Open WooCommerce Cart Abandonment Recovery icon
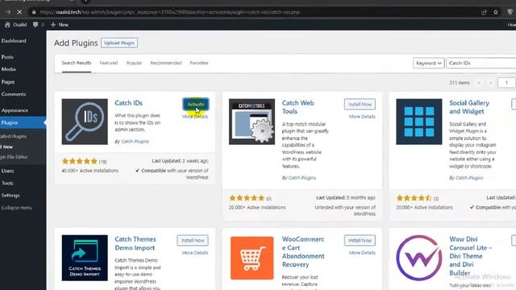The width and height of the screenshot is (516, 290). [252, 258]
